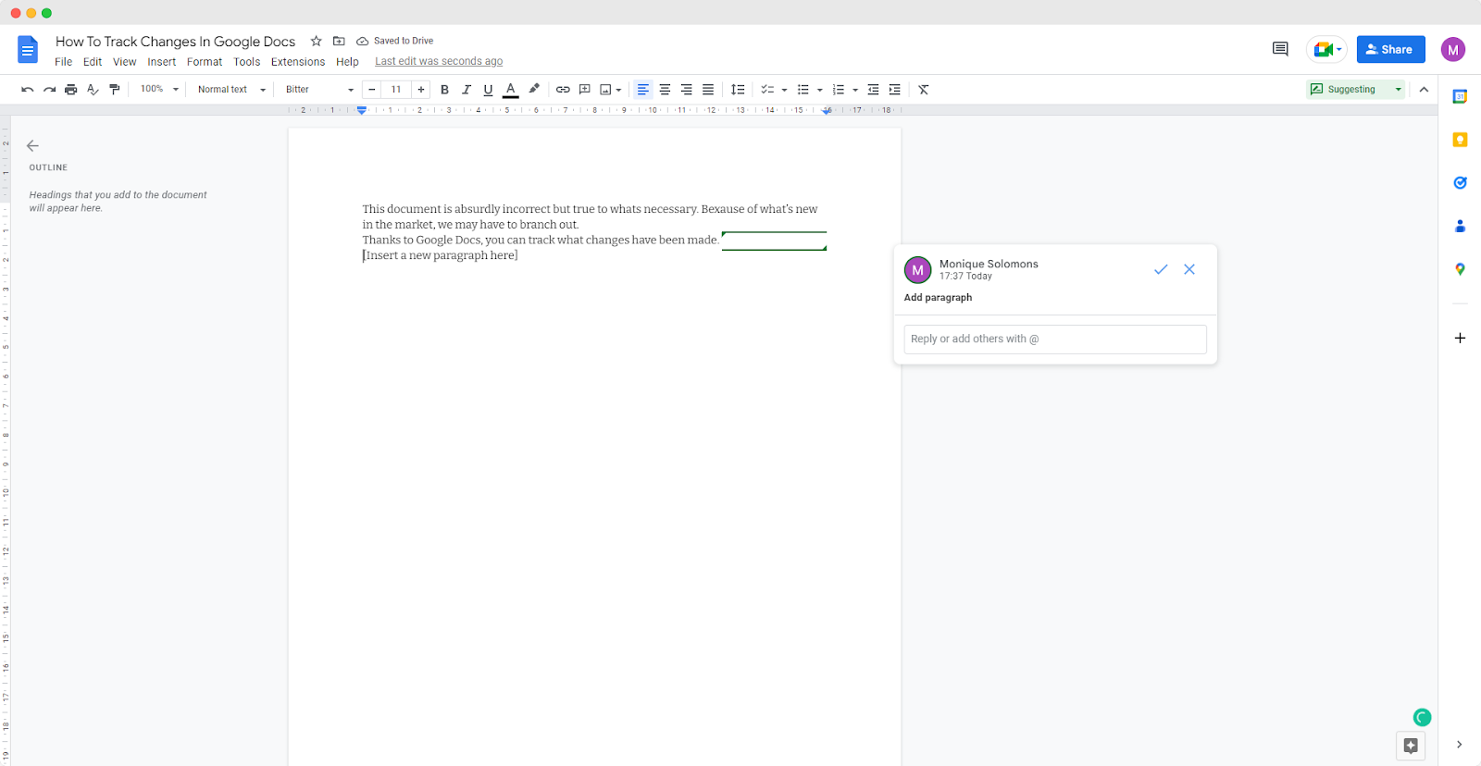Decrease the paragraph indent

[873, 90]
